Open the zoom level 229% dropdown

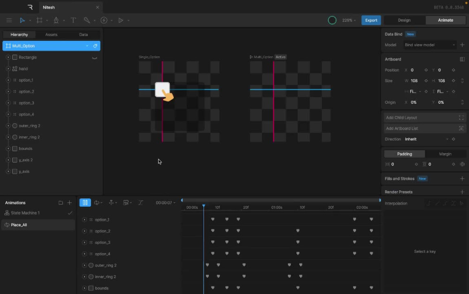349,20
